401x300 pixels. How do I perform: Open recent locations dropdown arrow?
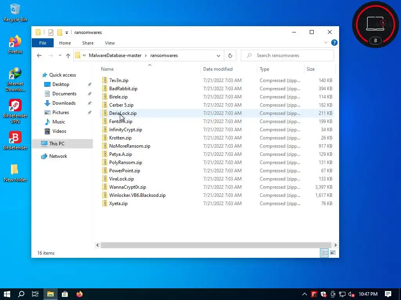[60, 55]
